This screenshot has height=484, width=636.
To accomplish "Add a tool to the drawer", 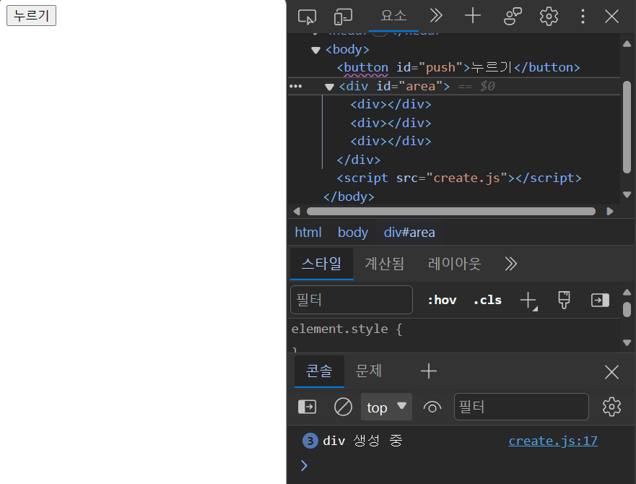I will (x=429, y=371).
